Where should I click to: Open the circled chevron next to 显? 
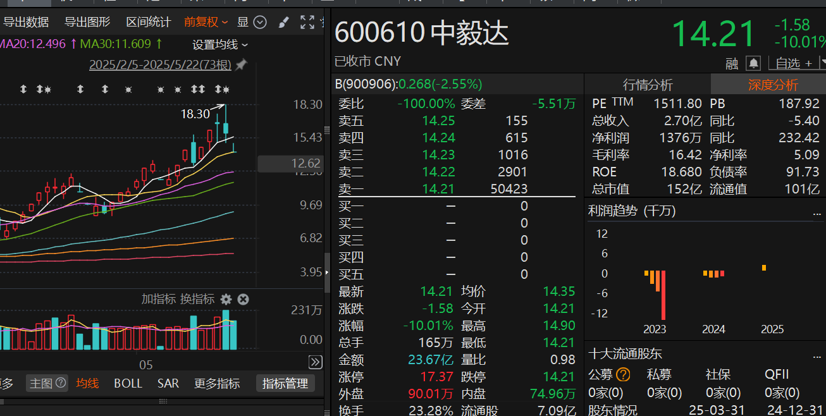(260, 22)
